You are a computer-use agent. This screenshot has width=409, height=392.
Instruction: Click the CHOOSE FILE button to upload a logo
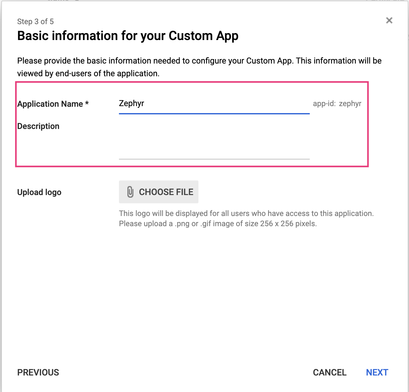tap(158, 192)
